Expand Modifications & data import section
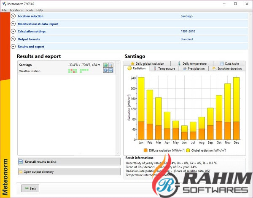253x198 pixels. [x=13, y=24]
